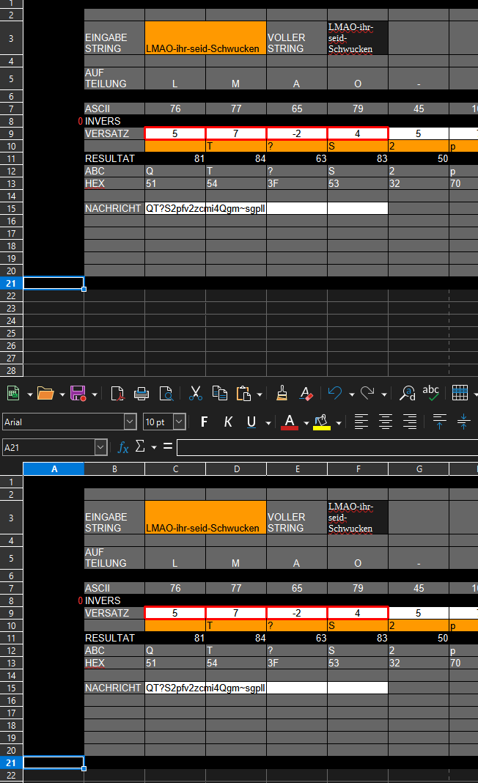
Task: Toggle underline formatting (U)
Action: (x=251, y=422)
